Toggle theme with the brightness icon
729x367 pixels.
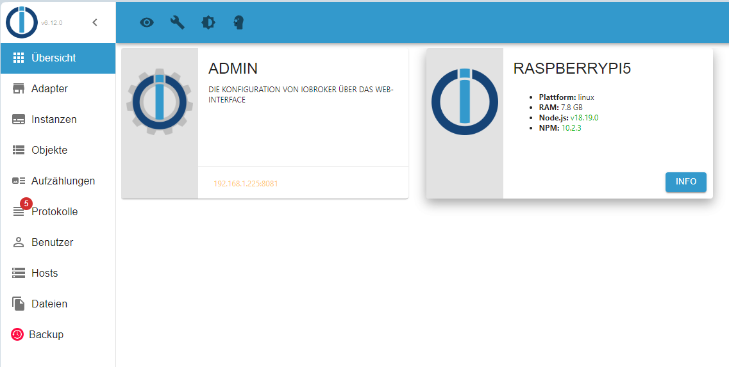pos(208,22)
